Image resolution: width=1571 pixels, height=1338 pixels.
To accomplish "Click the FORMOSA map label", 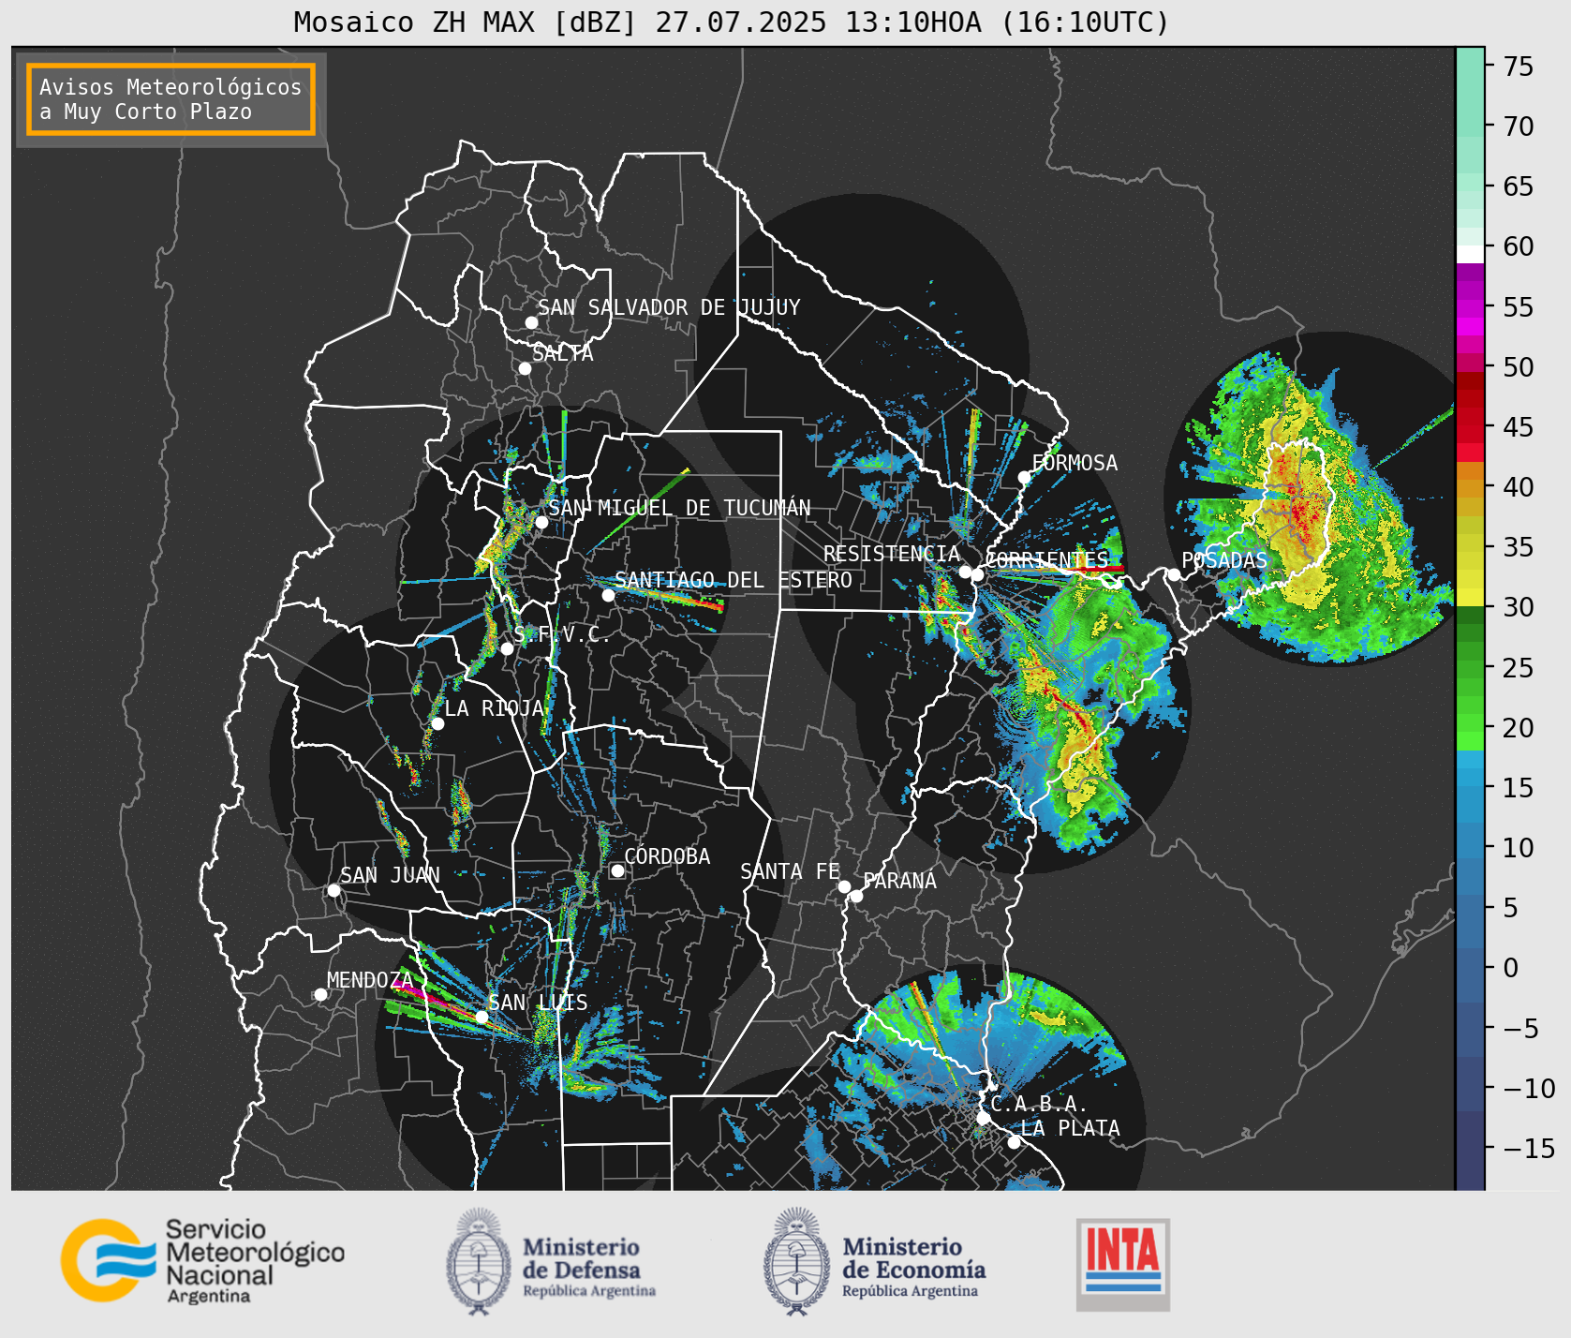I will (1075, 463).
